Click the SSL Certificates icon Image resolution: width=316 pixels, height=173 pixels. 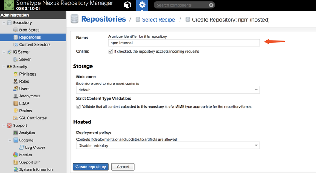point(15,118)
